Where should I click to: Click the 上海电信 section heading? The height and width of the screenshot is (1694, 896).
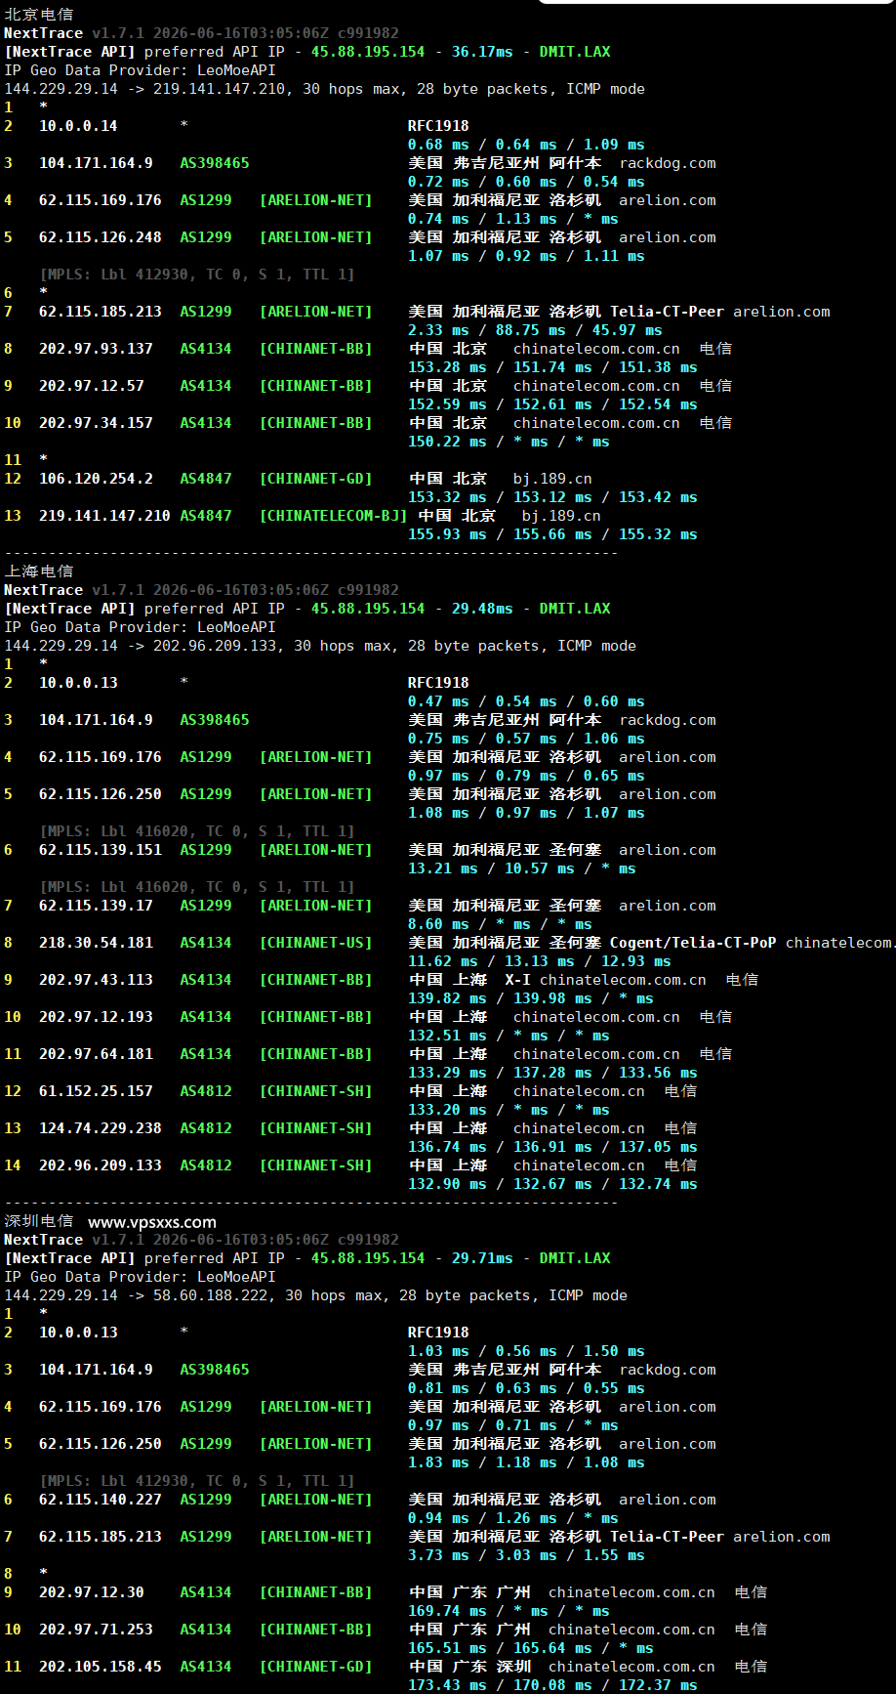[x=39, y=572]
